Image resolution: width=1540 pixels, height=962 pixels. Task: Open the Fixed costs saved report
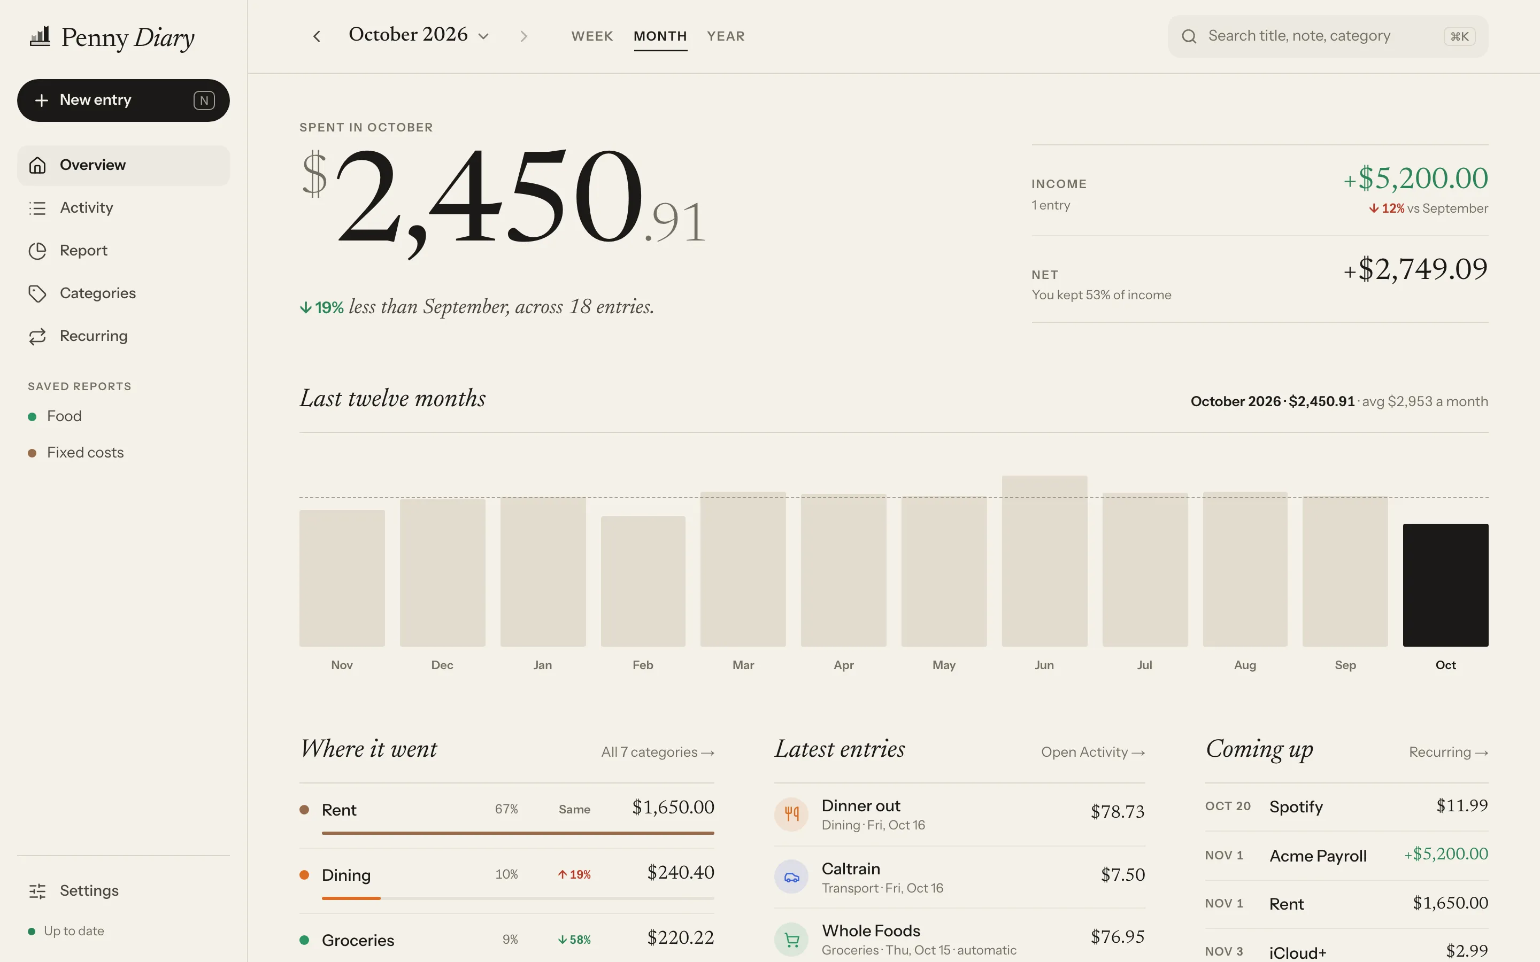pyautogui.click(x=124, y=453)
